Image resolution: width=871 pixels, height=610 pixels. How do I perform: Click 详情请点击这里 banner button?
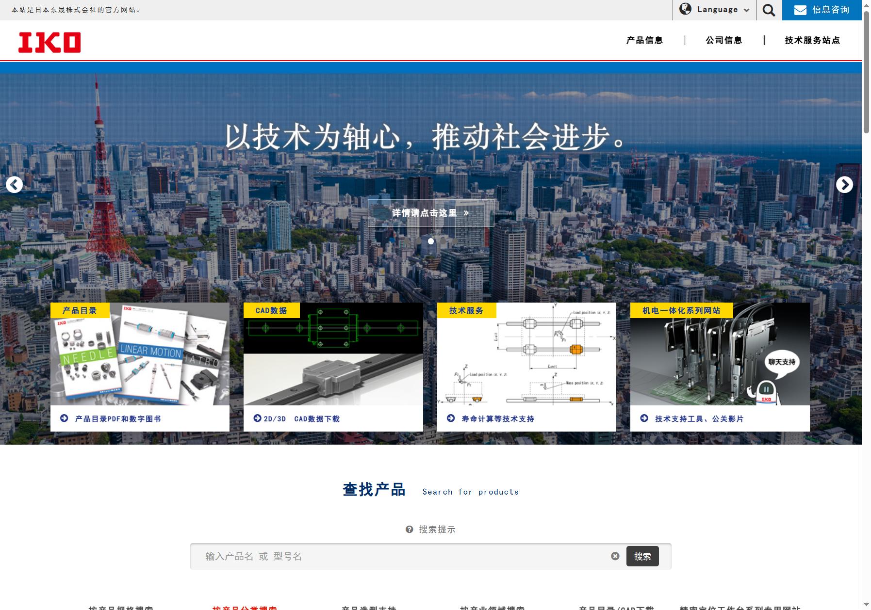[431, 213]
